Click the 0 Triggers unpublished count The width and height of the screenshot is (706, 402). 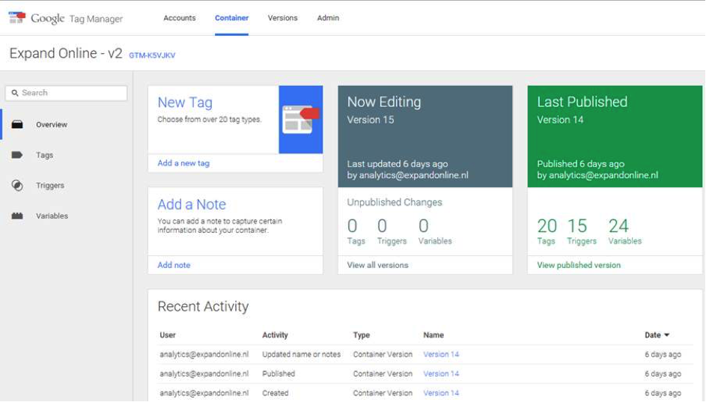tap(392, 231)
